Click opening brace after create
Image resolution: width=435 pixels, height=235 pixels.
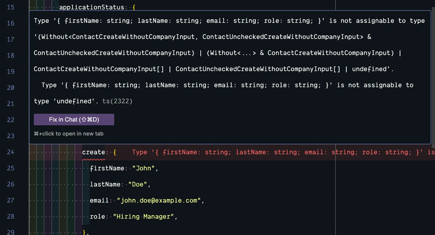coord(115,152)
